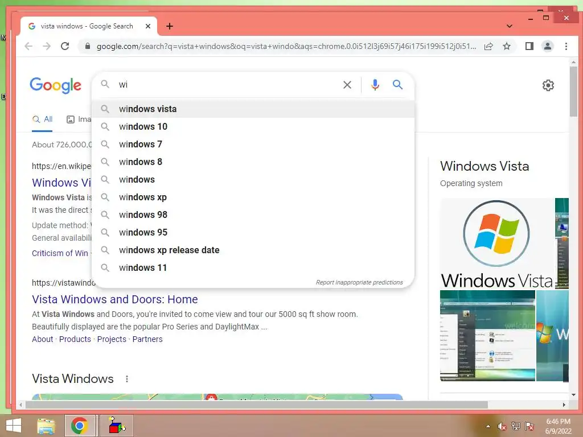The width and height of the screenshot is (583, 437).
Task: Switch to the All results tab
Action: pyautogui.click(x=42, y=119)
